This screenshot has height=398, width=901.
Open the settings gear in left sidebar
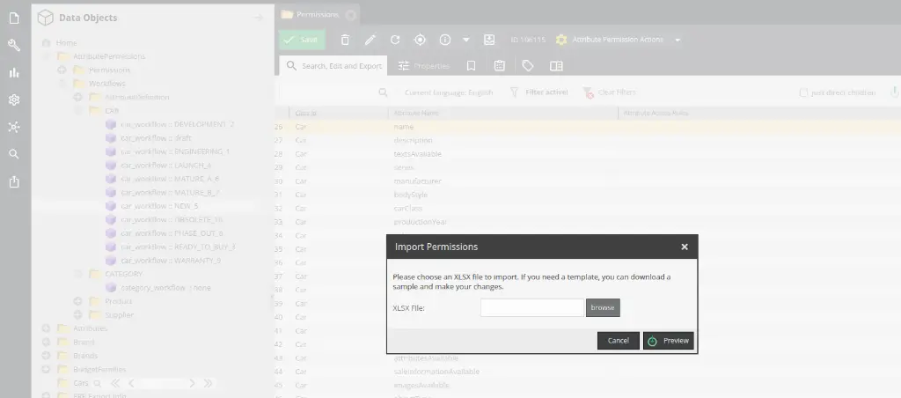tap(14, 99)
